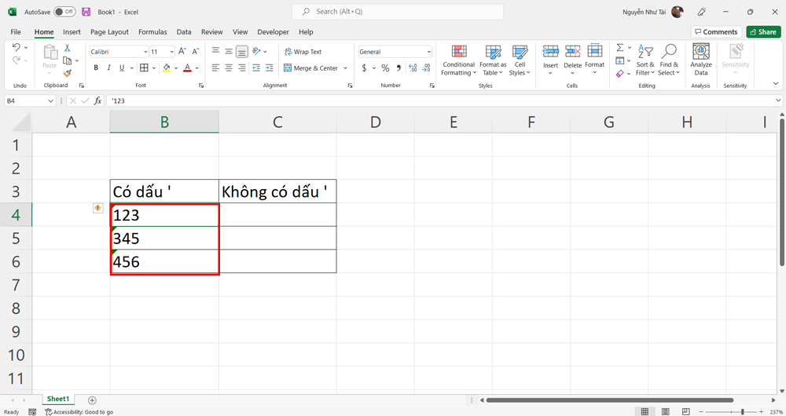
Task: Toggle Align Left
Action: point(215,68)
